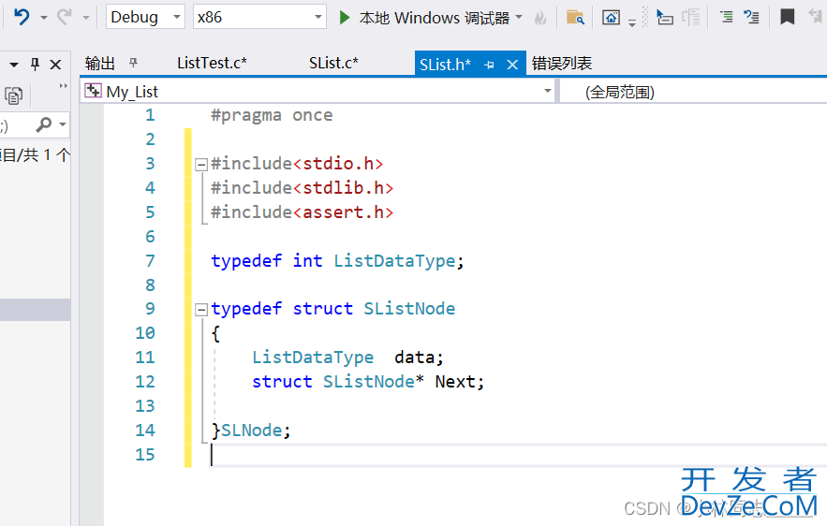Image resolution: width=827 pixels, height=526 pixels.
Task: Open the Debug configuration dropdown
Action: coord(145,18)
